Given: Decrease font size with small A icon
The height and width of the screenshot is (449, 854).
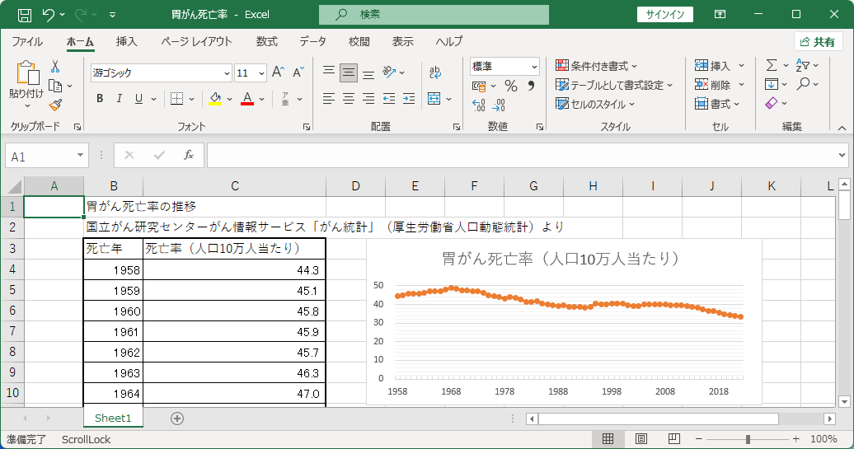Looking at the screenshot, I should 298,72.
